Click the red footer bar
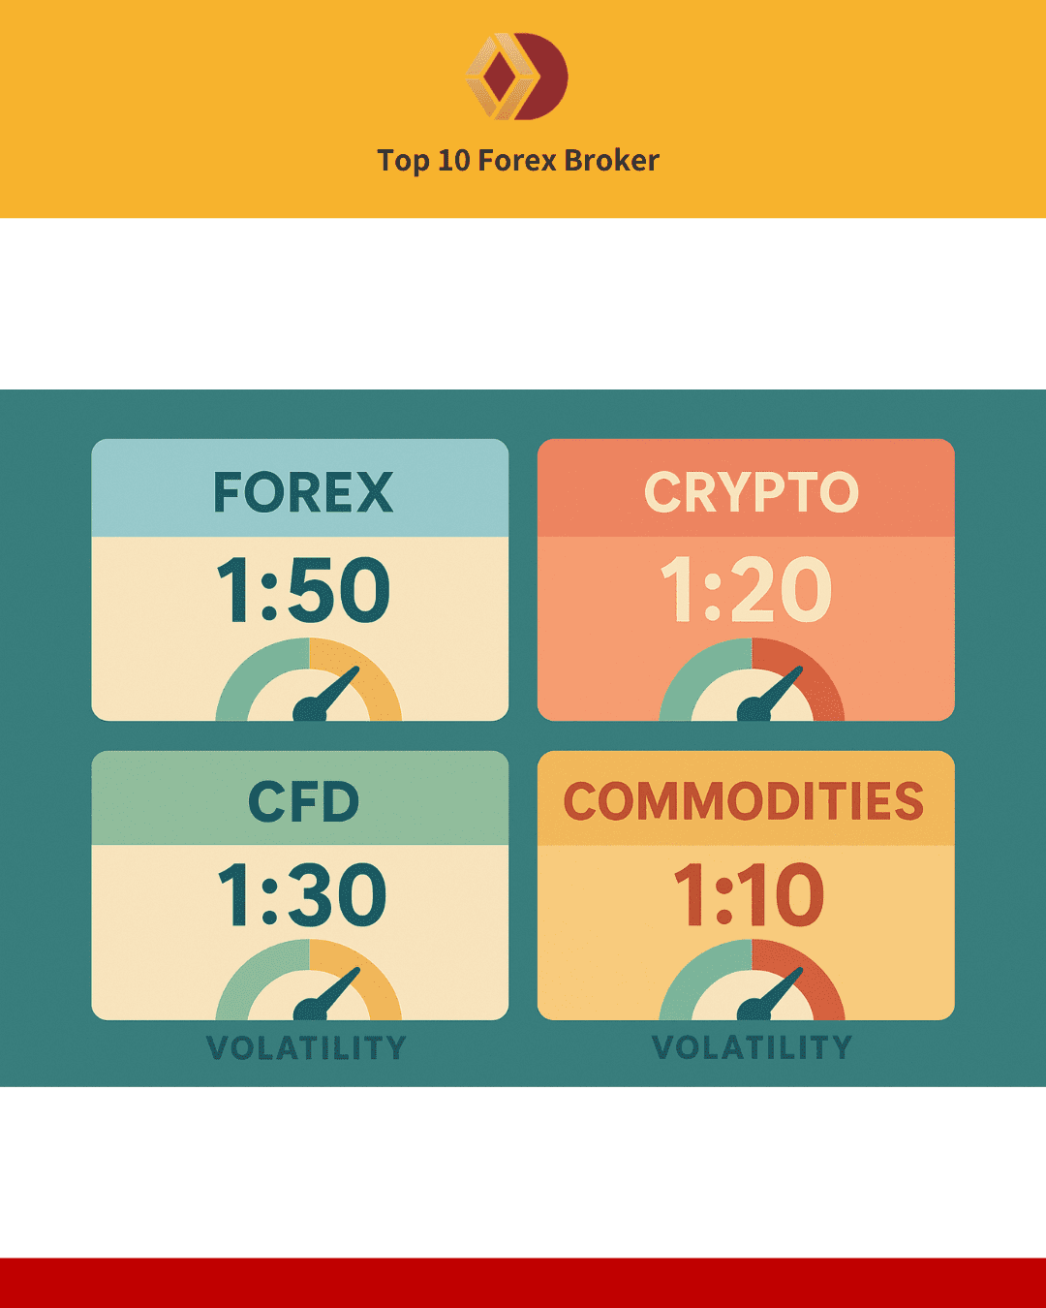The width and height of the screenshot is (1046, 1308). (523, 1283)
